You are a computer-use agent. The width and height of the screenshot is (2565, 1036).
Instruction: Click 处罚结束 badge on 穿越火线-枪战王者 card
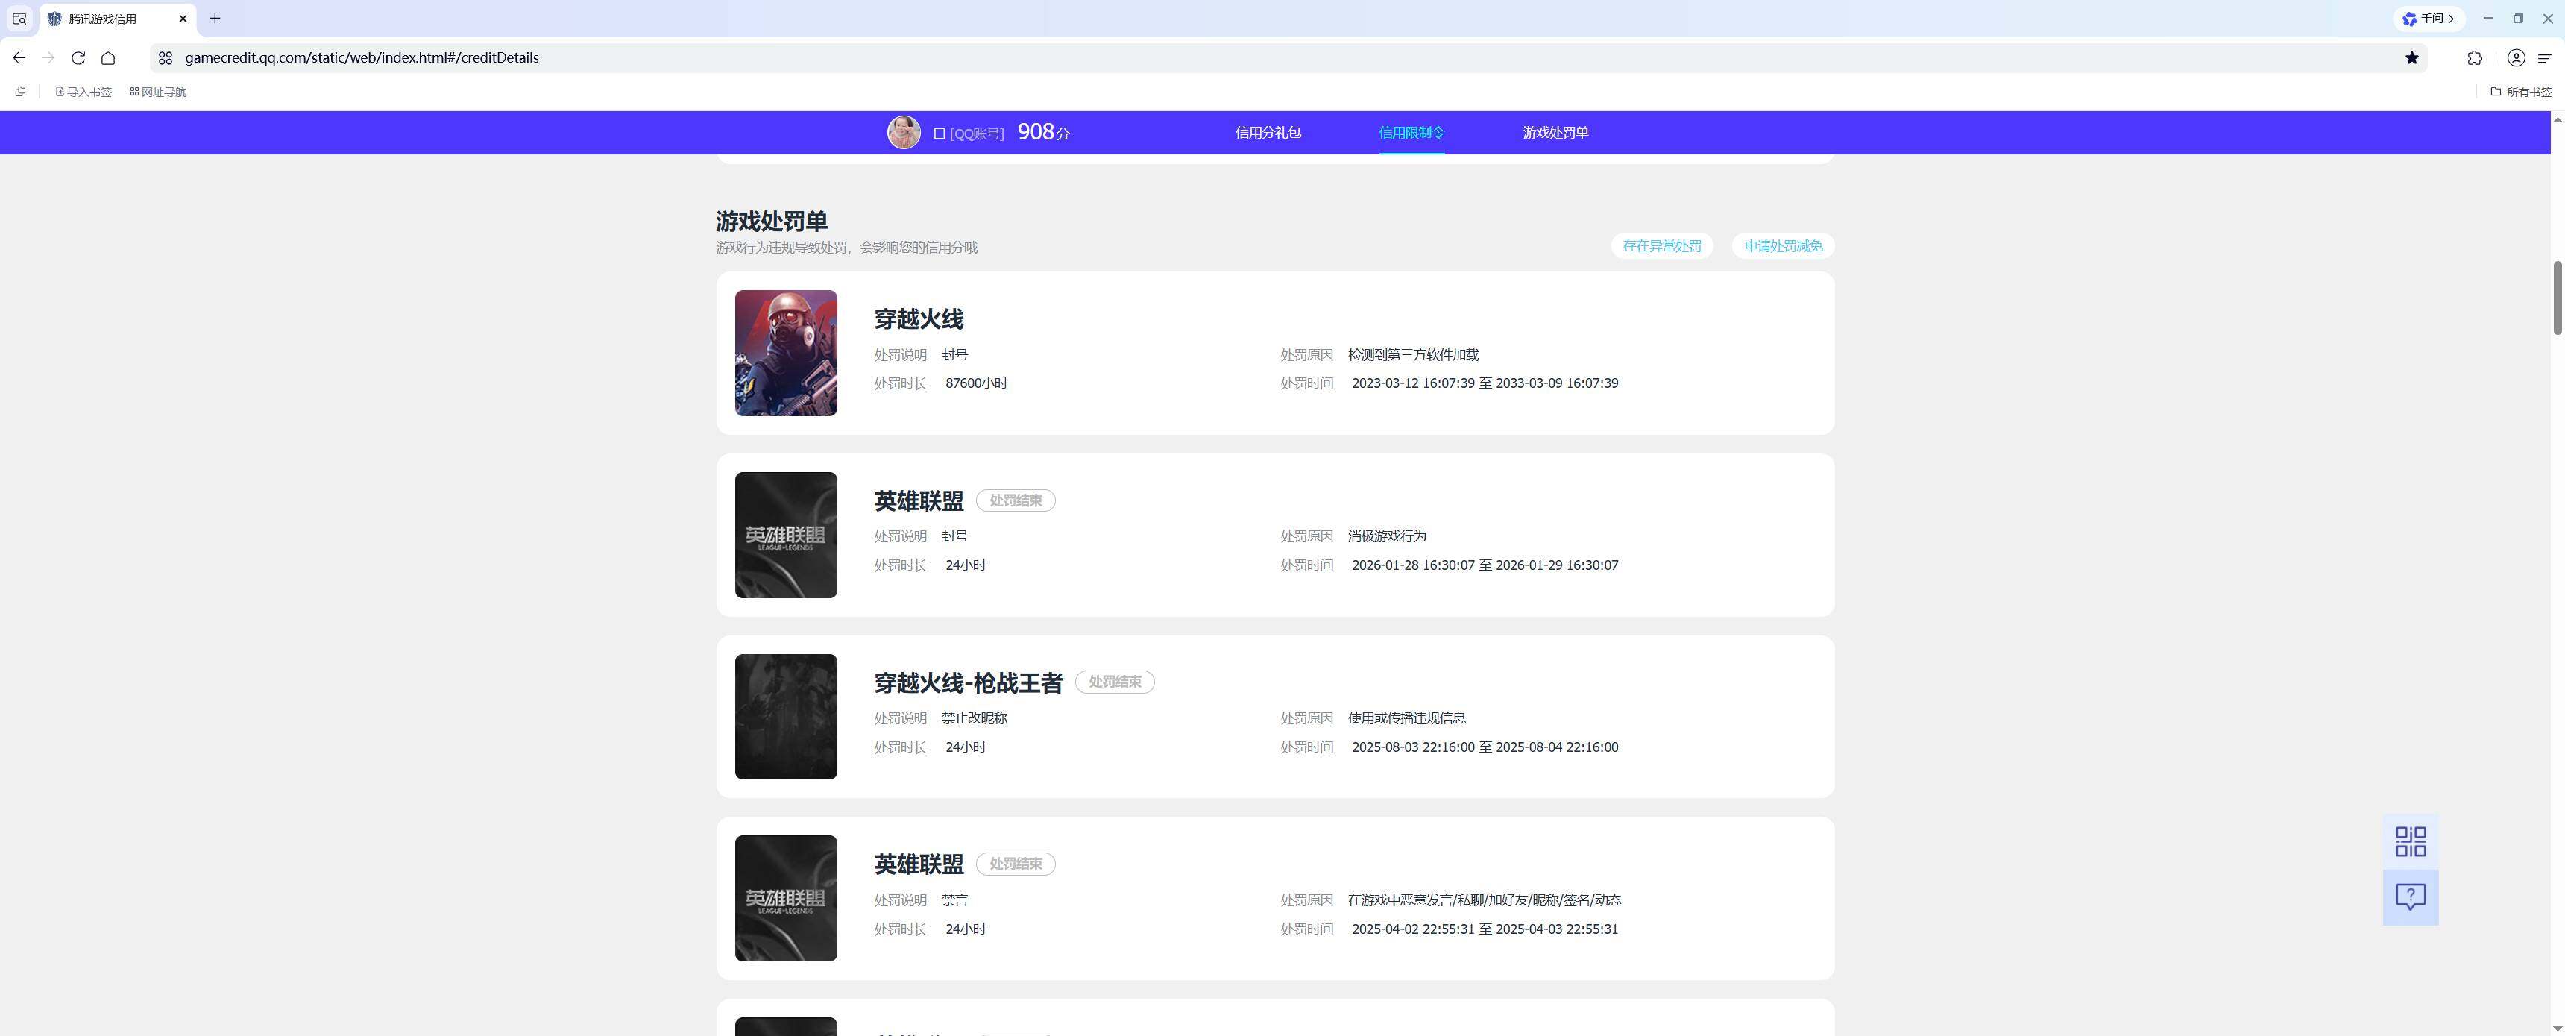[x=1114, y=682]
